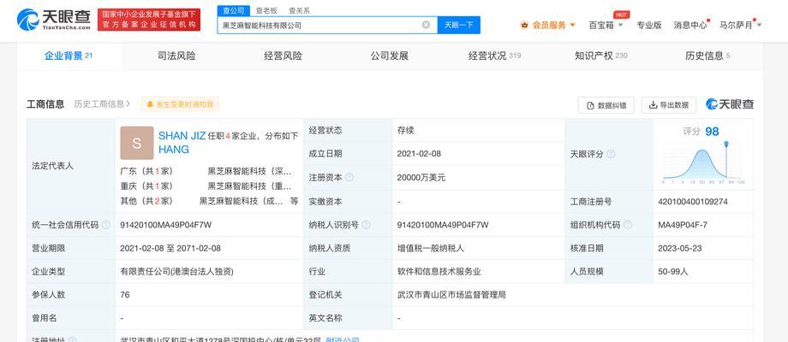Screen dimensions: 788x342
Task: Open the 马尔萨月 user account dropdown
Action: coord(741,25)
